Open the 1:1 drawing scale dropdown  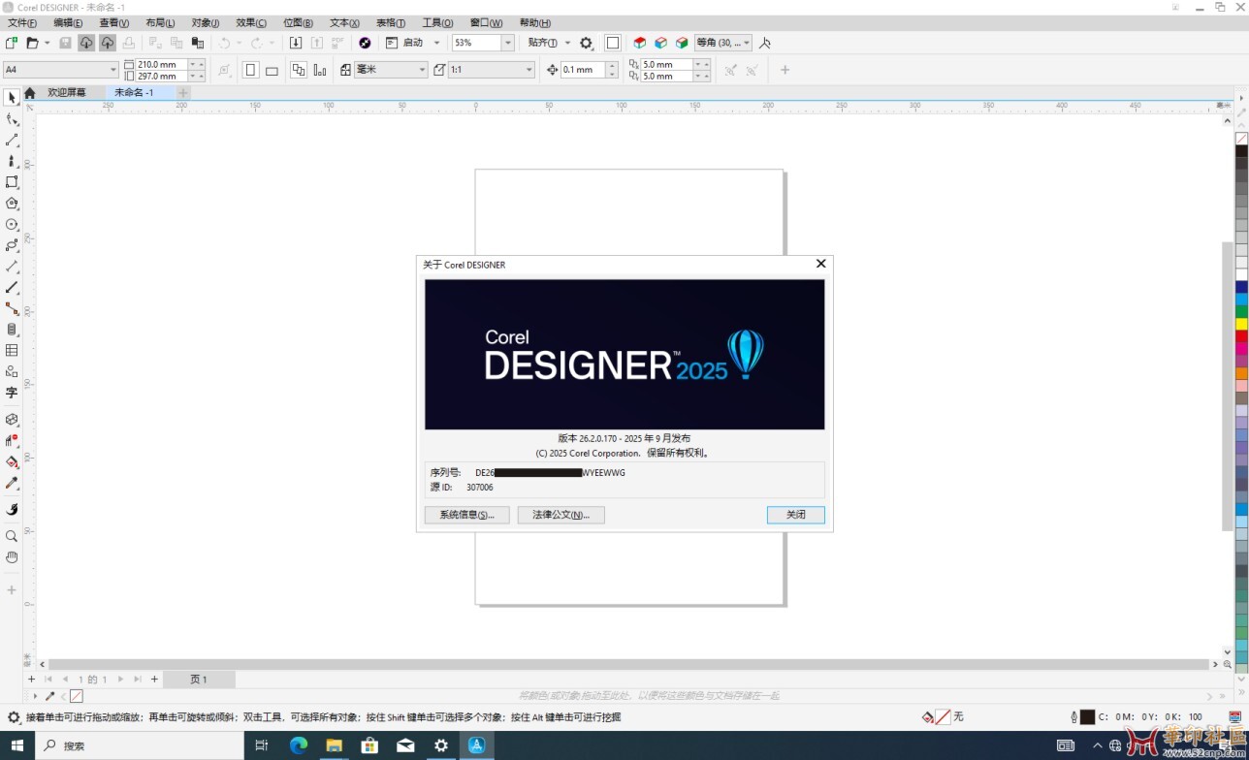(x=528, y=70)
